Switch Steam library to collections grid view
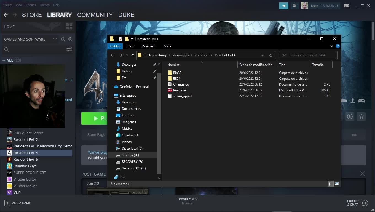Viewport: 375px width, 212px height. coord(69,26)
